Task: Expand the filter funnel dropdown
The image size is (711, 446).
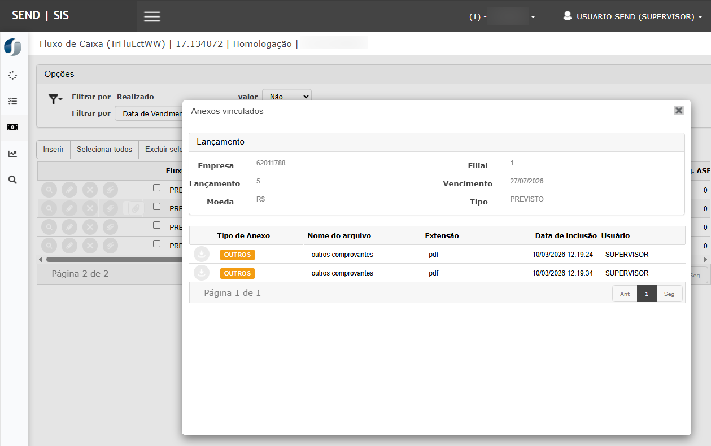Action: 55,99
